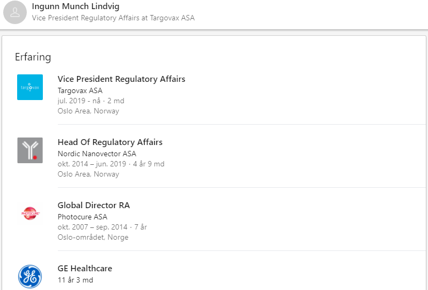The height and width of the screenshot is (290, 428).
Task: Click the Erfaring section heading
Action: tap(33, 57)
